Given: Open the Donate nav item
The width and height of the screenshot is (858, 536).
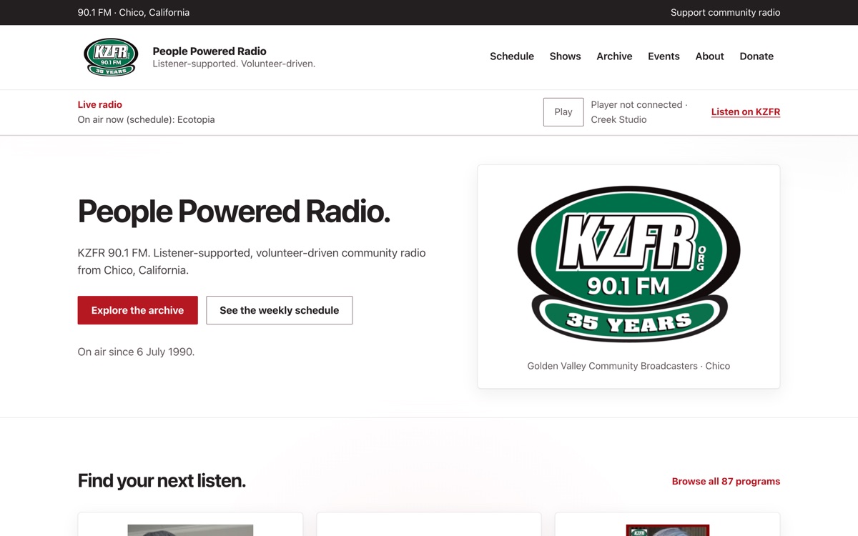Looking at the screenshot, I should tap(756, 56).
